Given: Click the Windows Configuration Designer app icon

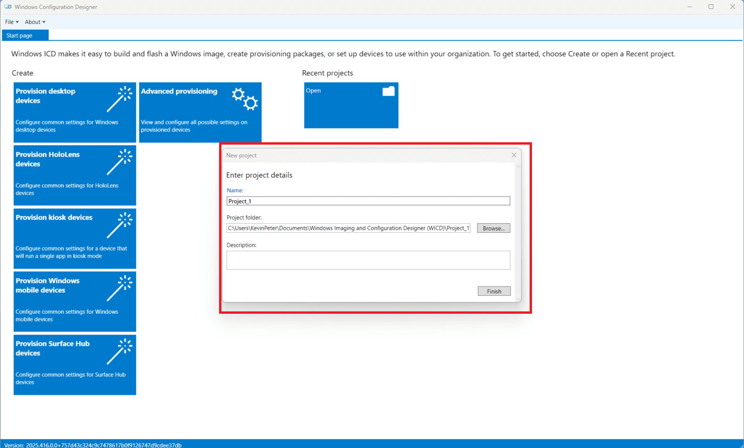Looking at the screenshot, I should tap(8, 7).
